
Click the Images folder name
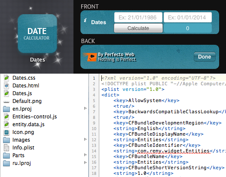pyautogui.click(x=21, y=140)
